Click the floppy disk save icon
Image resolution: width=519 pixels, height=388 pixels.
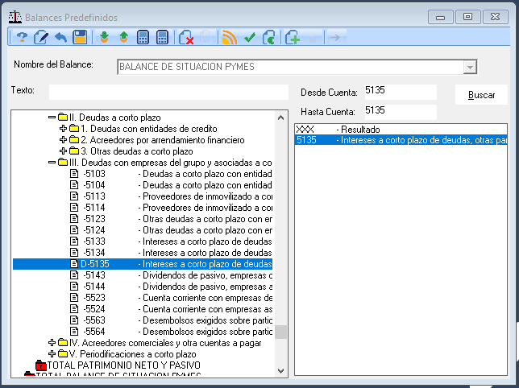click(80, 37)
